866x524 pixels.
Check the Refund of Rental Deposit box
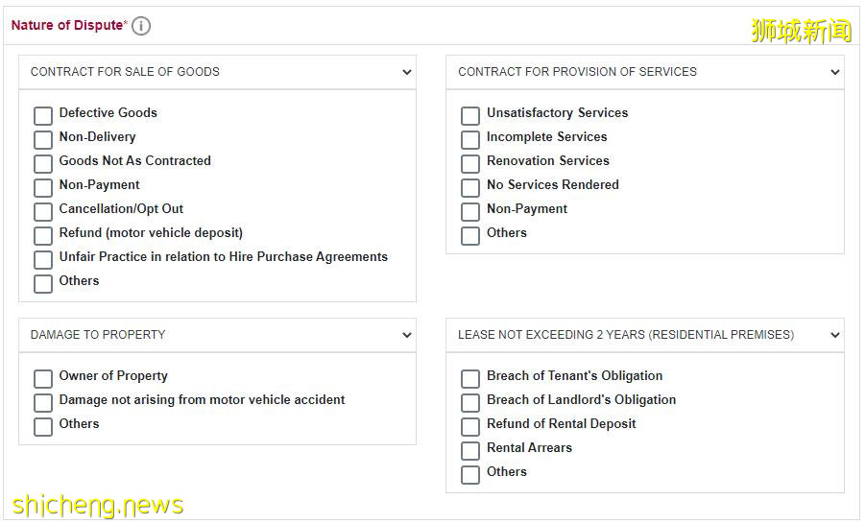pyautogui.click(x=470, y=427)
